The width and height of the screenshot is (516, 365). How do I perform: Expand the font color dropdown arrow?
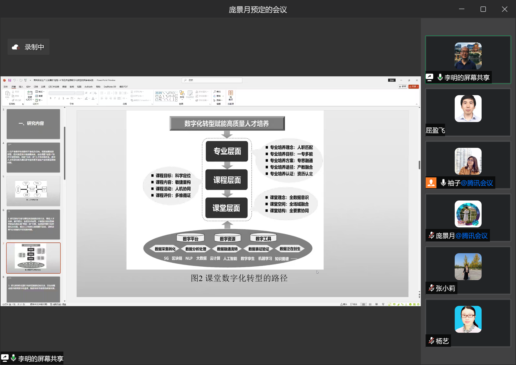click(96, 98)
